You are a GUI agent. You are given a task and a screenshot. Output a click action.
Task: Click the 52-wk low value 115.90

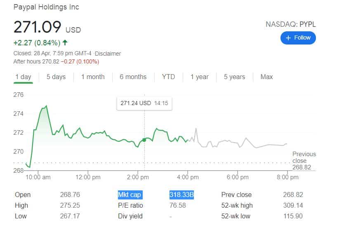point(293,216)
